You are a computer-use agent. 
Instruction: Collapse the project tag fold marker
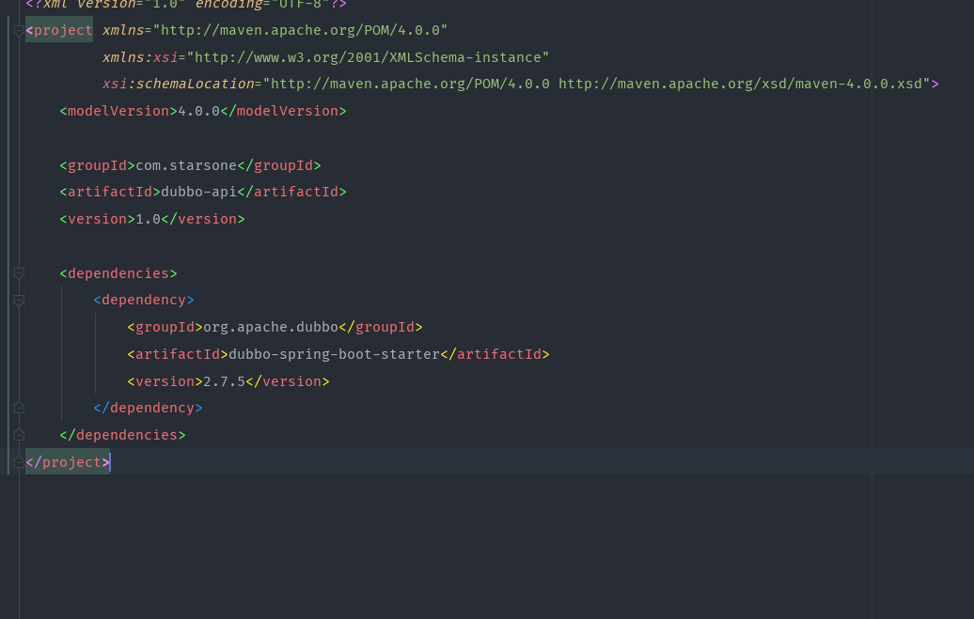coord(19,30)
